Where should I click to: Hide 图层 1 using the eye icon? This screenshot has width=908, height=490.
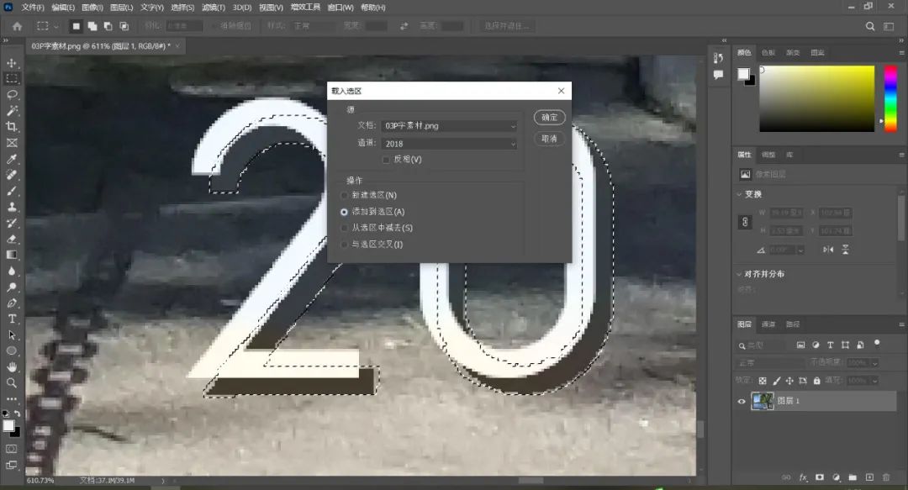(742, 402)
